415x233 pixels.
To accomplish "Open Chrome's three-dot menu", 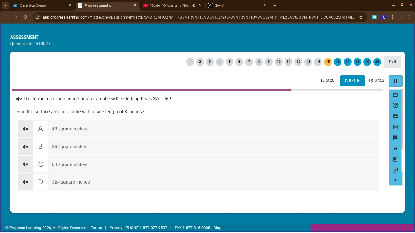I will pyautogui.click(x=409, y=17).
